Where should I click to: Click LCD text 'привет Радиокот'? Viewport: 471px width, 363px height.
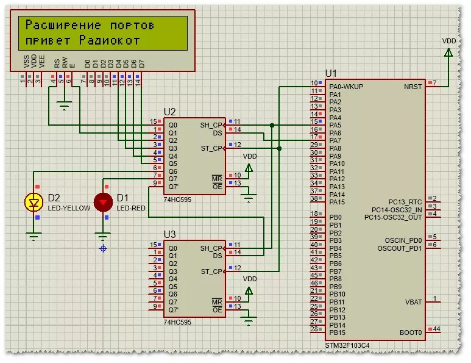tap(83, 40)
